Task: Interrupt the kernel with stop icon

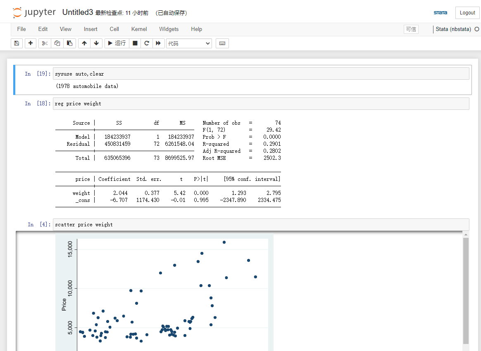Action: point(135,43)
